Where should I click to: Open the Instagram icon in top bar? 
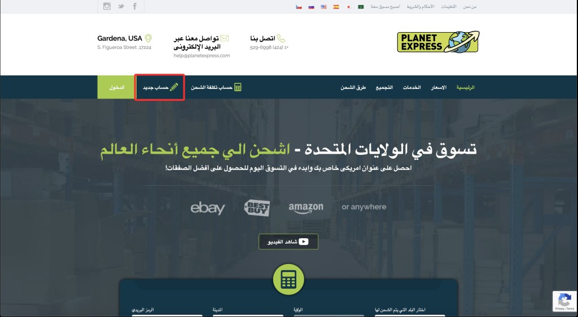pyautogui.click(x=107, y=6)
